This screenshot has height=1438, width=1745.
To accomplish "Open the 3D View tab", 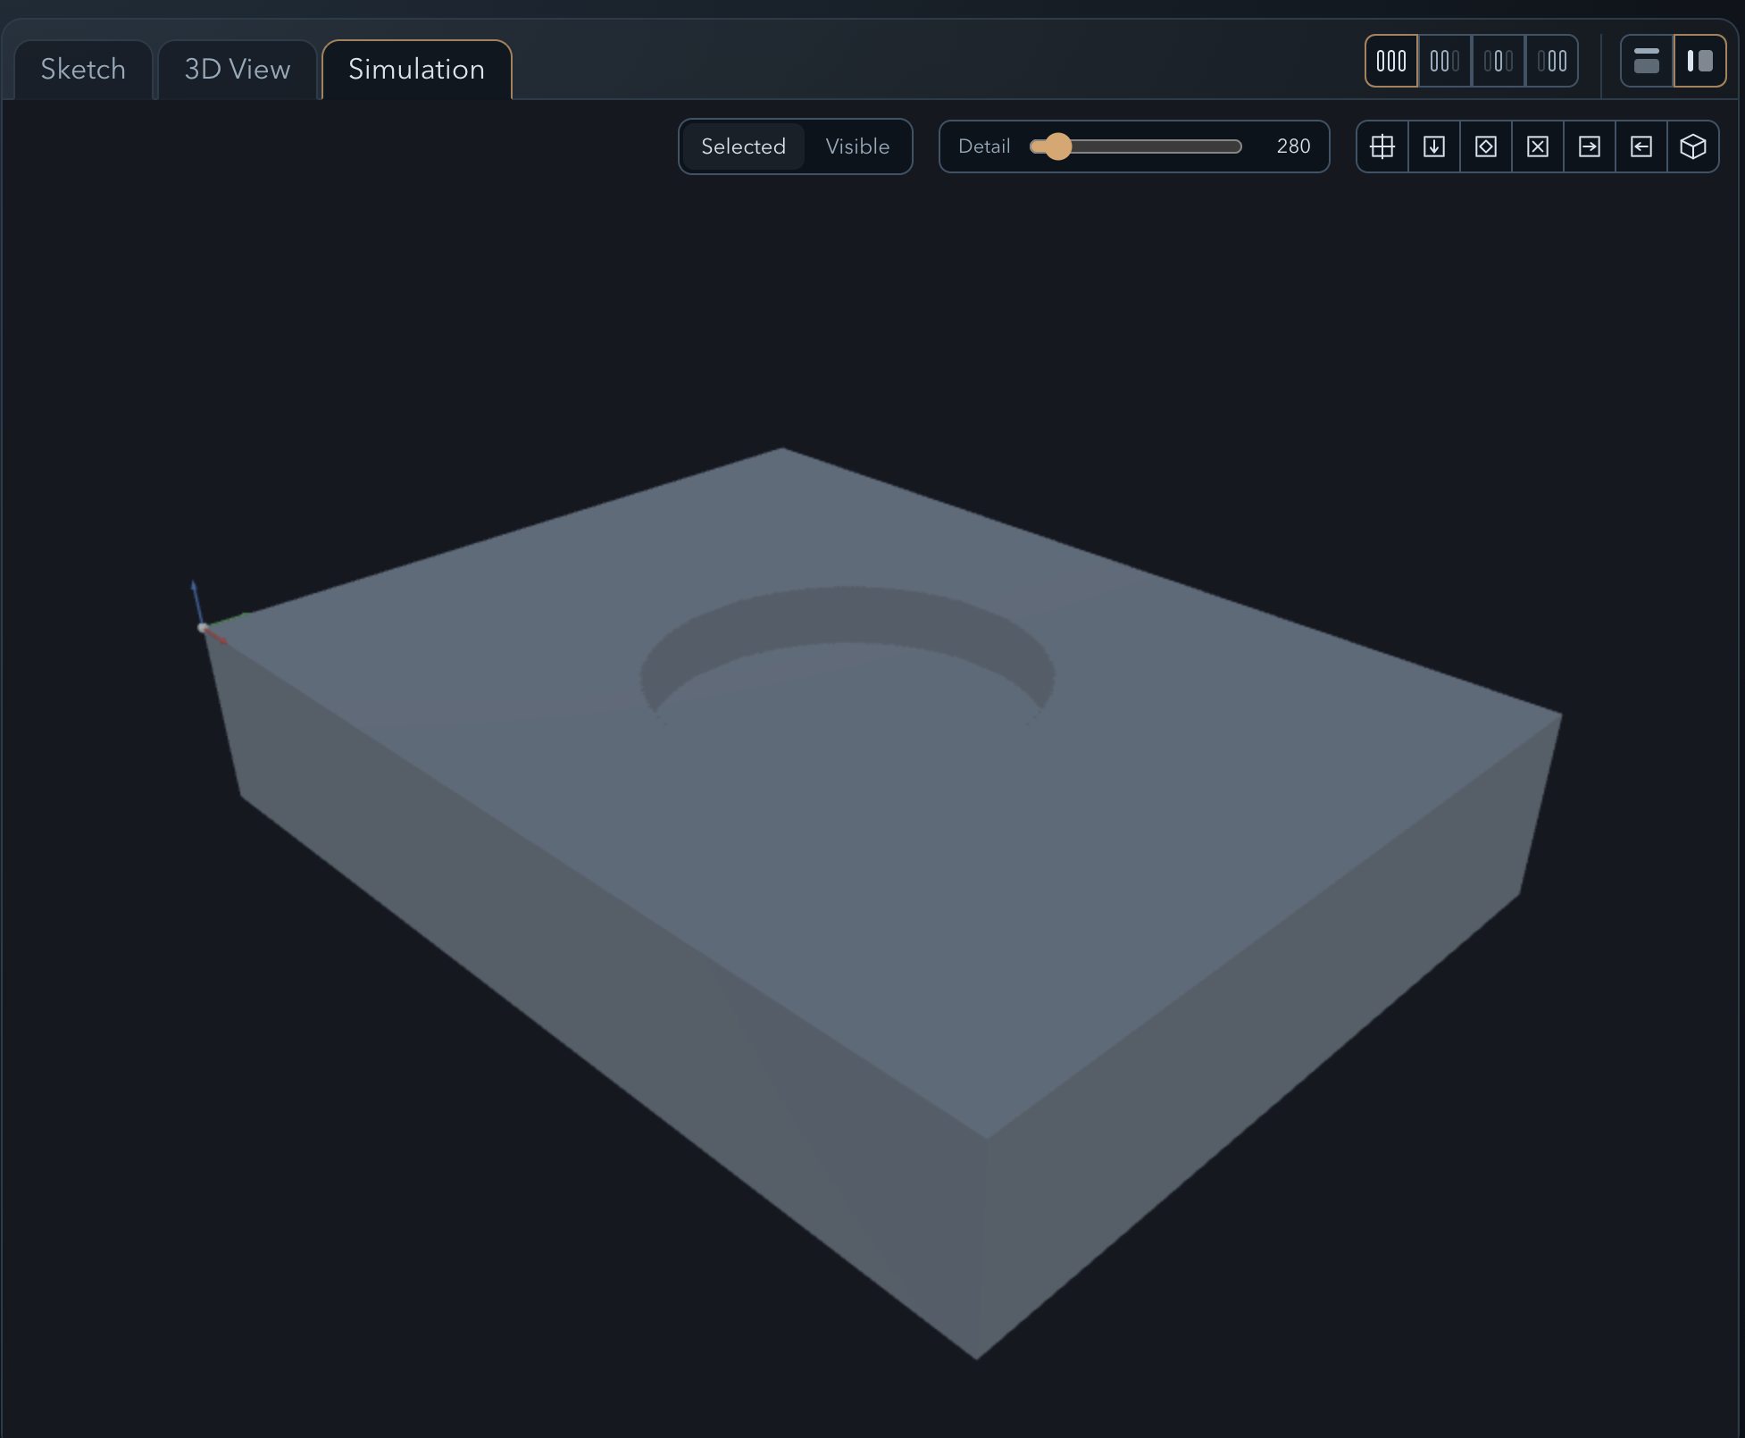I will tap(237, 69).
